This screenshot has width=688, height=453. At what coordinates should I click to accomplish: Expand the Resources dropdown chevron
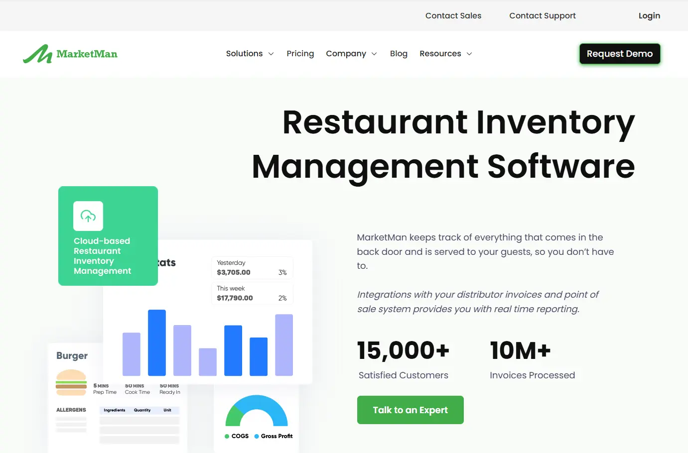(469, 54)
